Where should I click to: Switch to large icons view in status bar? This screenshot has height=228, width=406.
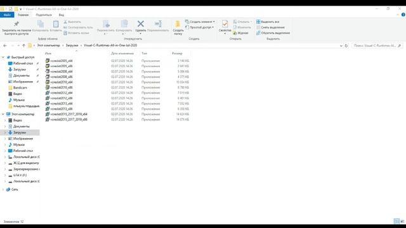pyautogui.click(x=402, y=221)
